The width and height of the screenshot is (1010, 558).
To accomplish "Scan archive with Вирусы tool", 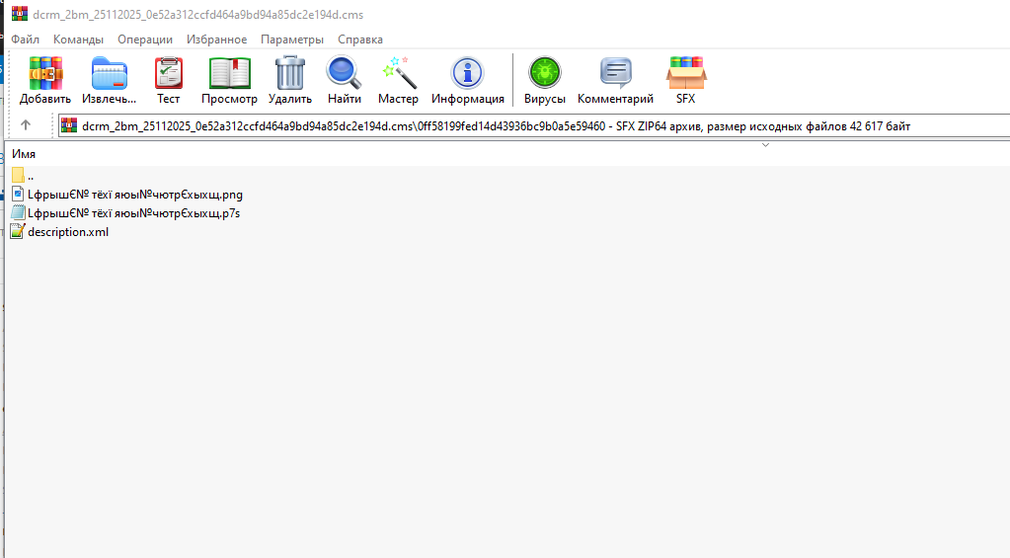I will click(545, 80).
